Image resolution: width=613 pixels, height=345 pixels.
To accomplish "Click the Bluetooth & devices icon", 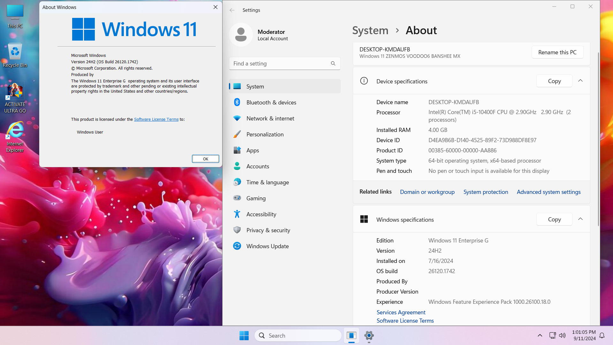I will click(238, 102).
